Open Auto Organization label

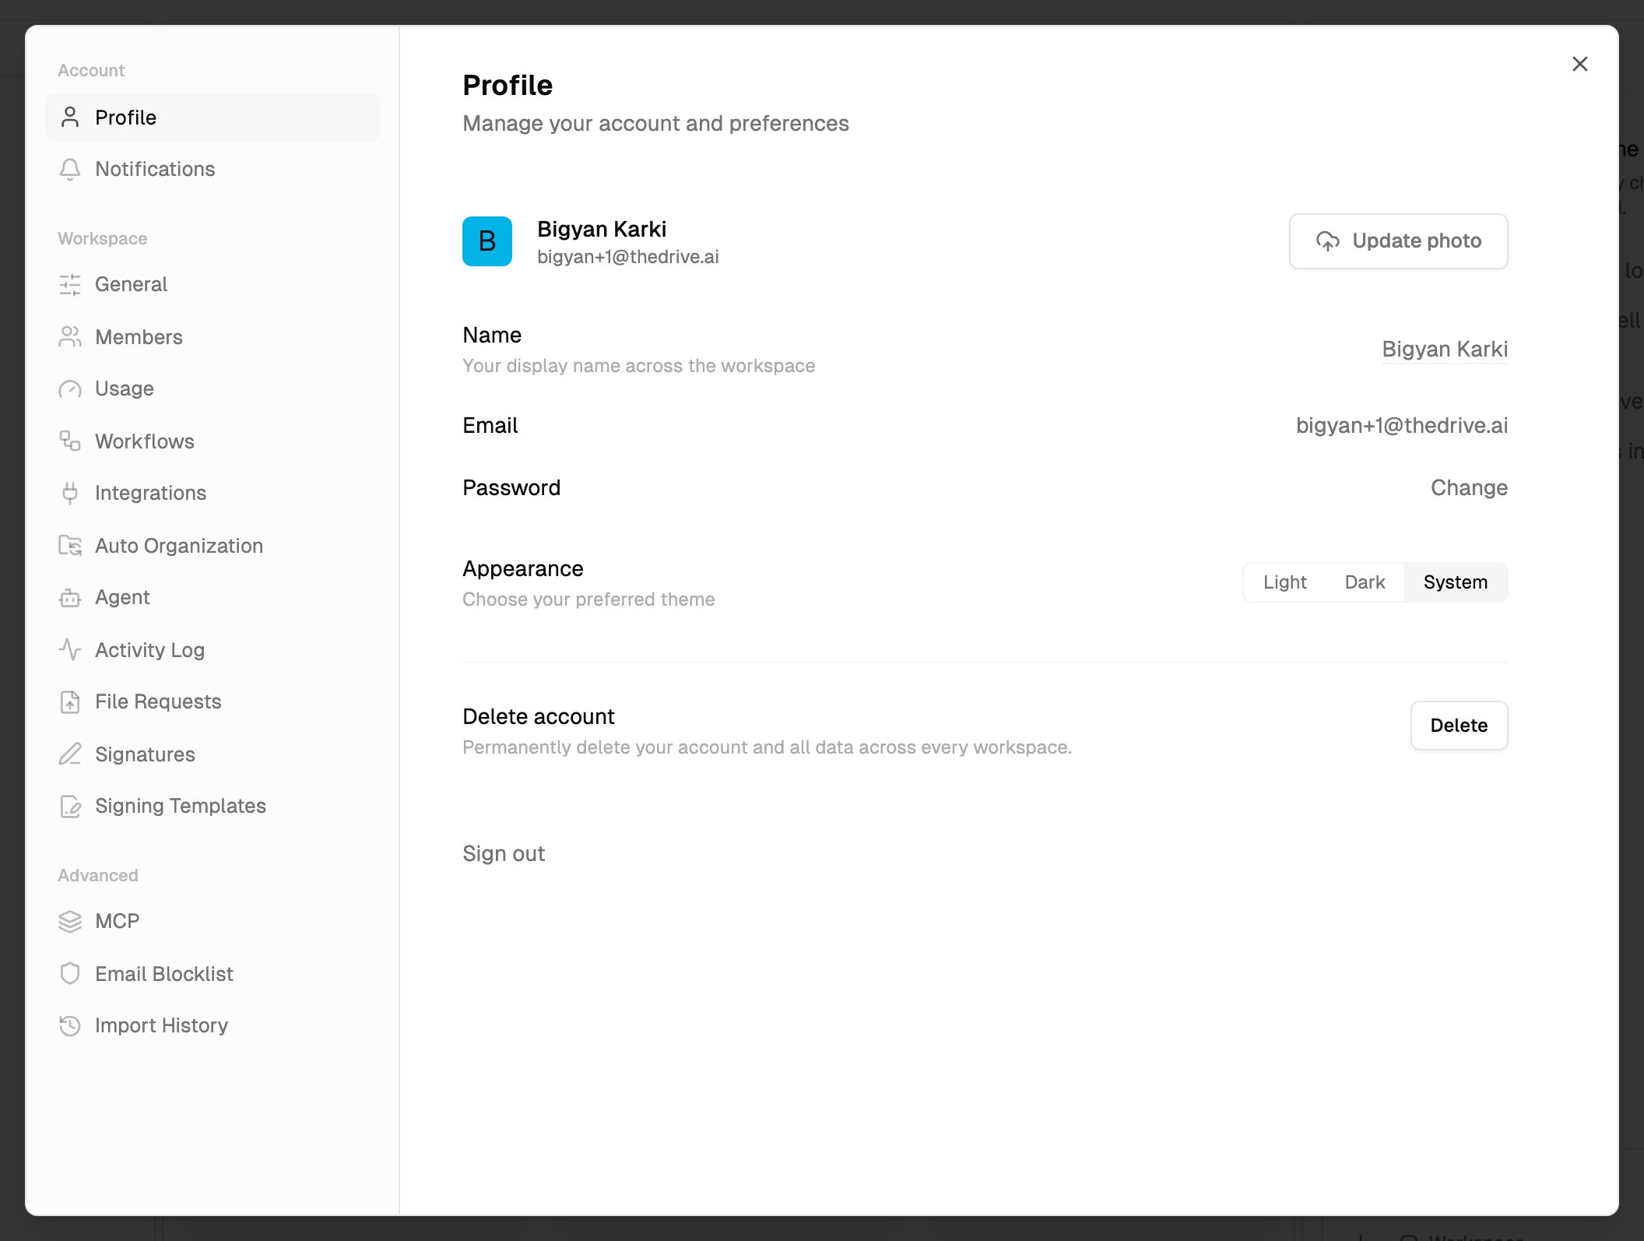pos(179,546)
